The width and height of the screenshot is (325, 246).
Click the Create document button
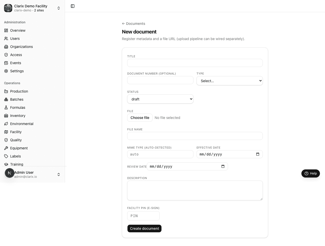tap(144, 229)
